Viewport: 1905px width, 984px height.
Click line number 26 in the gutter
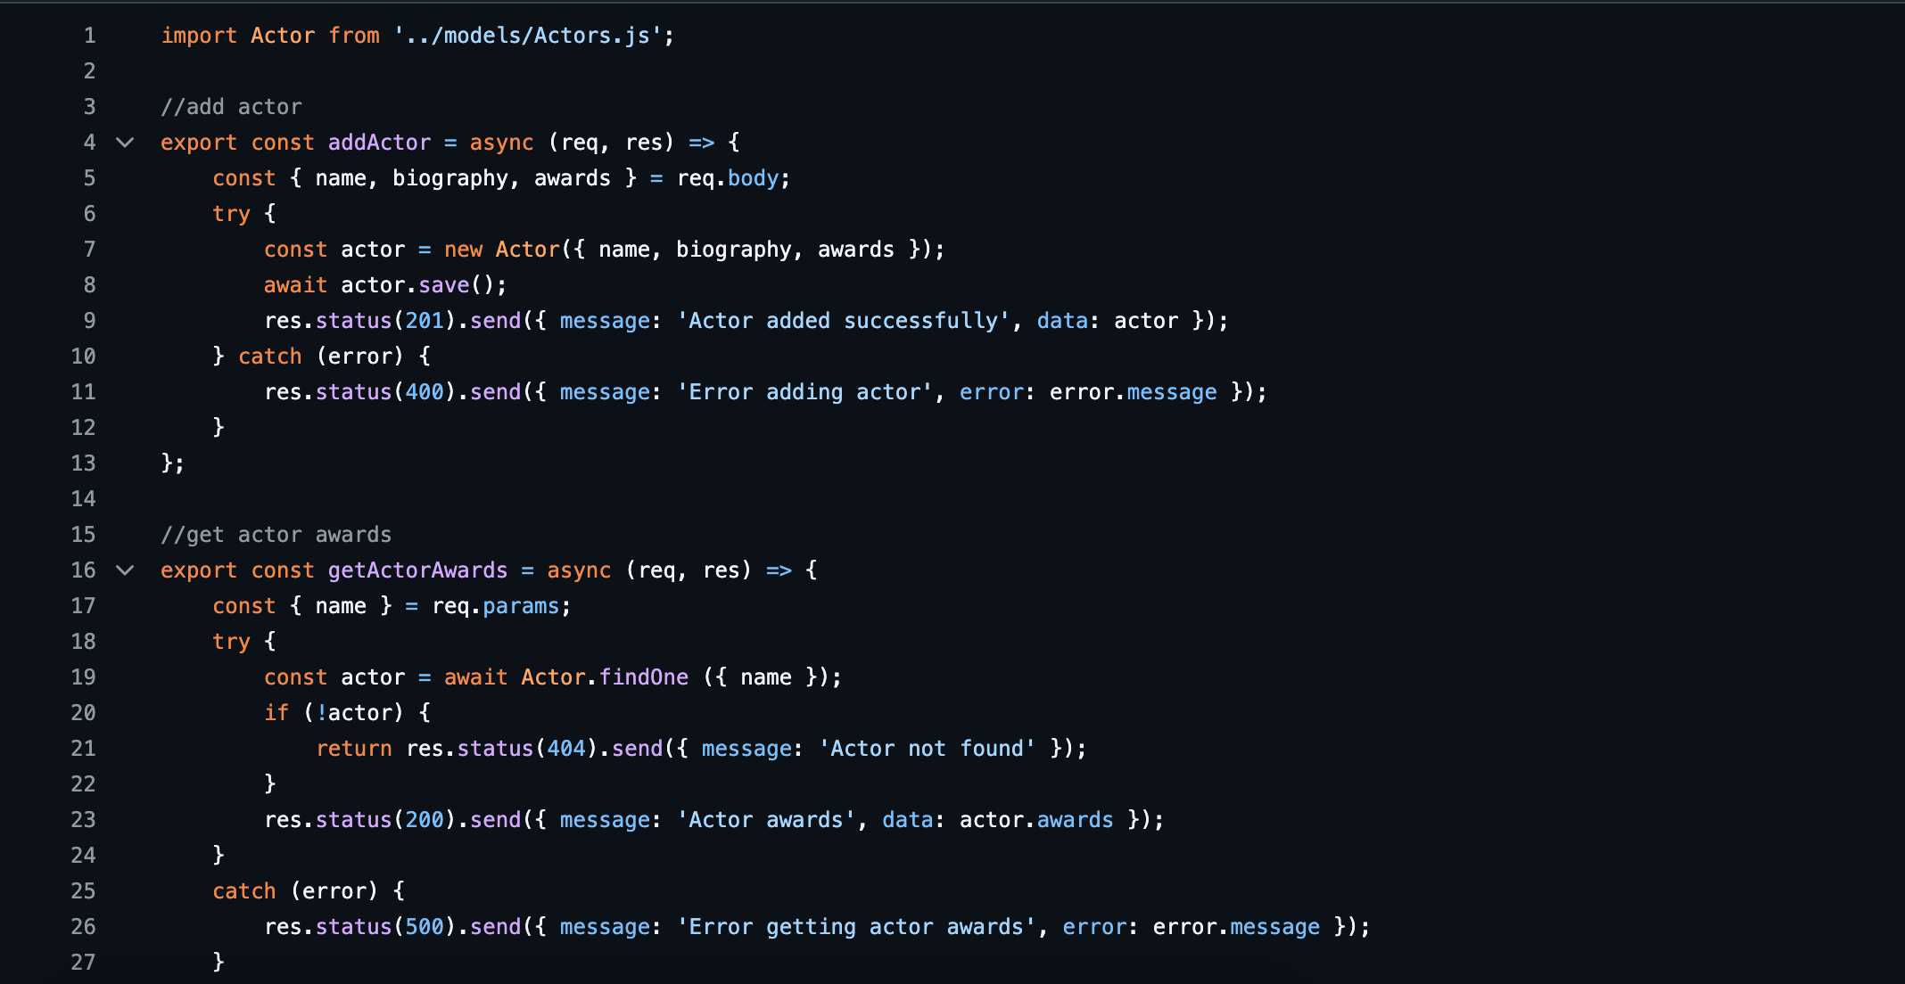click(83, 927)
